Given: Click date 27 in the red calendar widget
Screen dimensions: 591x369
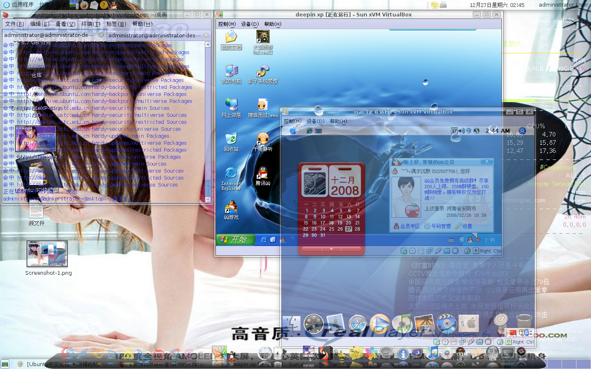Looking at the screenshot, I should (348, 229).
